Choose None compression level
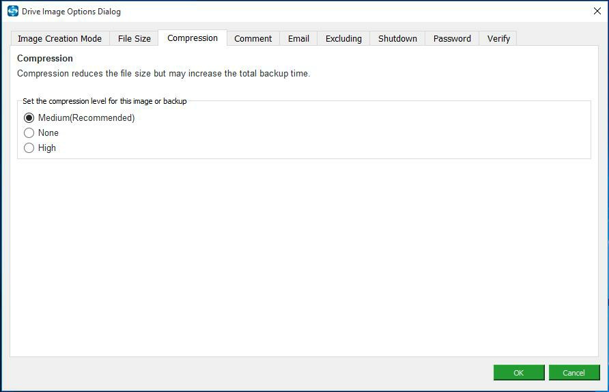Viewport: 609px width, 392px height. point(41,133)
